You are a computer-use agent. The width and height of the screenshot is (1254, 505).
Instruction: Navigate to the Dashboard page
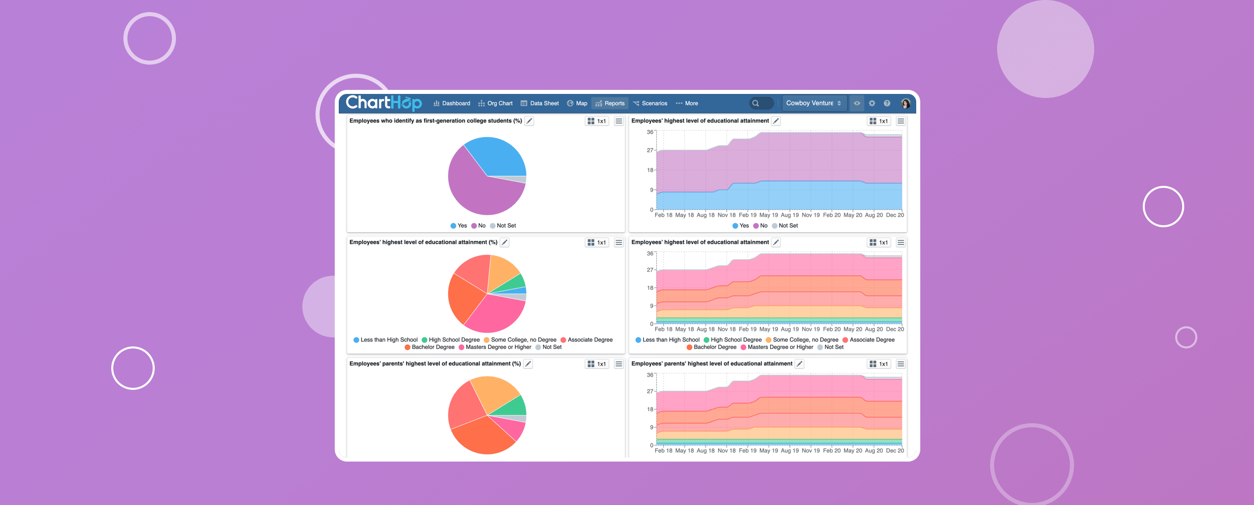tap(452, 104)
